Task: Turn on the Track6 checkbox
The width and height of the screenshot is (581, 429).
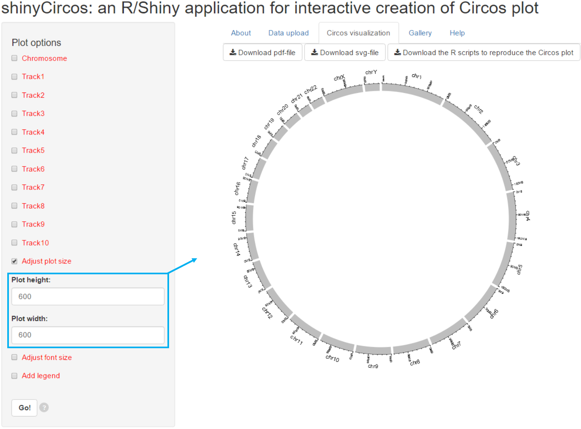Action: pos(15,169)
